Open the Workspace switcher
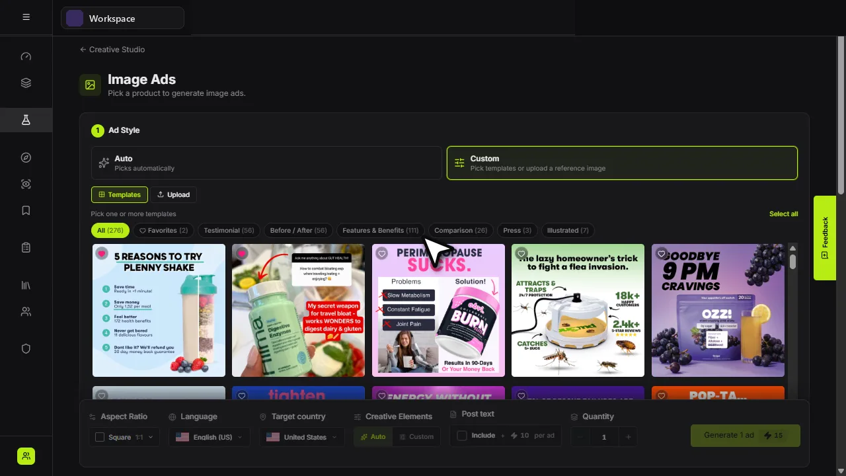The height and width of the screenshot is (476, 846). tap(122, 19)
